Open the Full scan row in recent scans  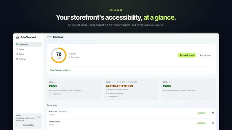coord(131,113)
